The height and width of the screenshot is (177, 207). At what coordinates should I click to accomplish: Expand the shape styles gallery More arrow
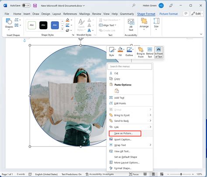62,30
